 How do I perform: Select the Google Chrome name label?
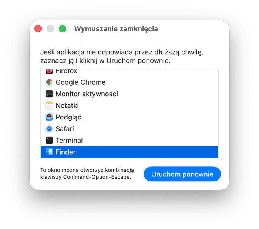click(x=80, y=82)
